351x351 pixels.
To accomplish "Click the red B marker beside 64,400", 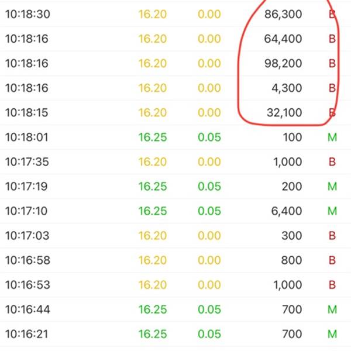I will [332, 39].
